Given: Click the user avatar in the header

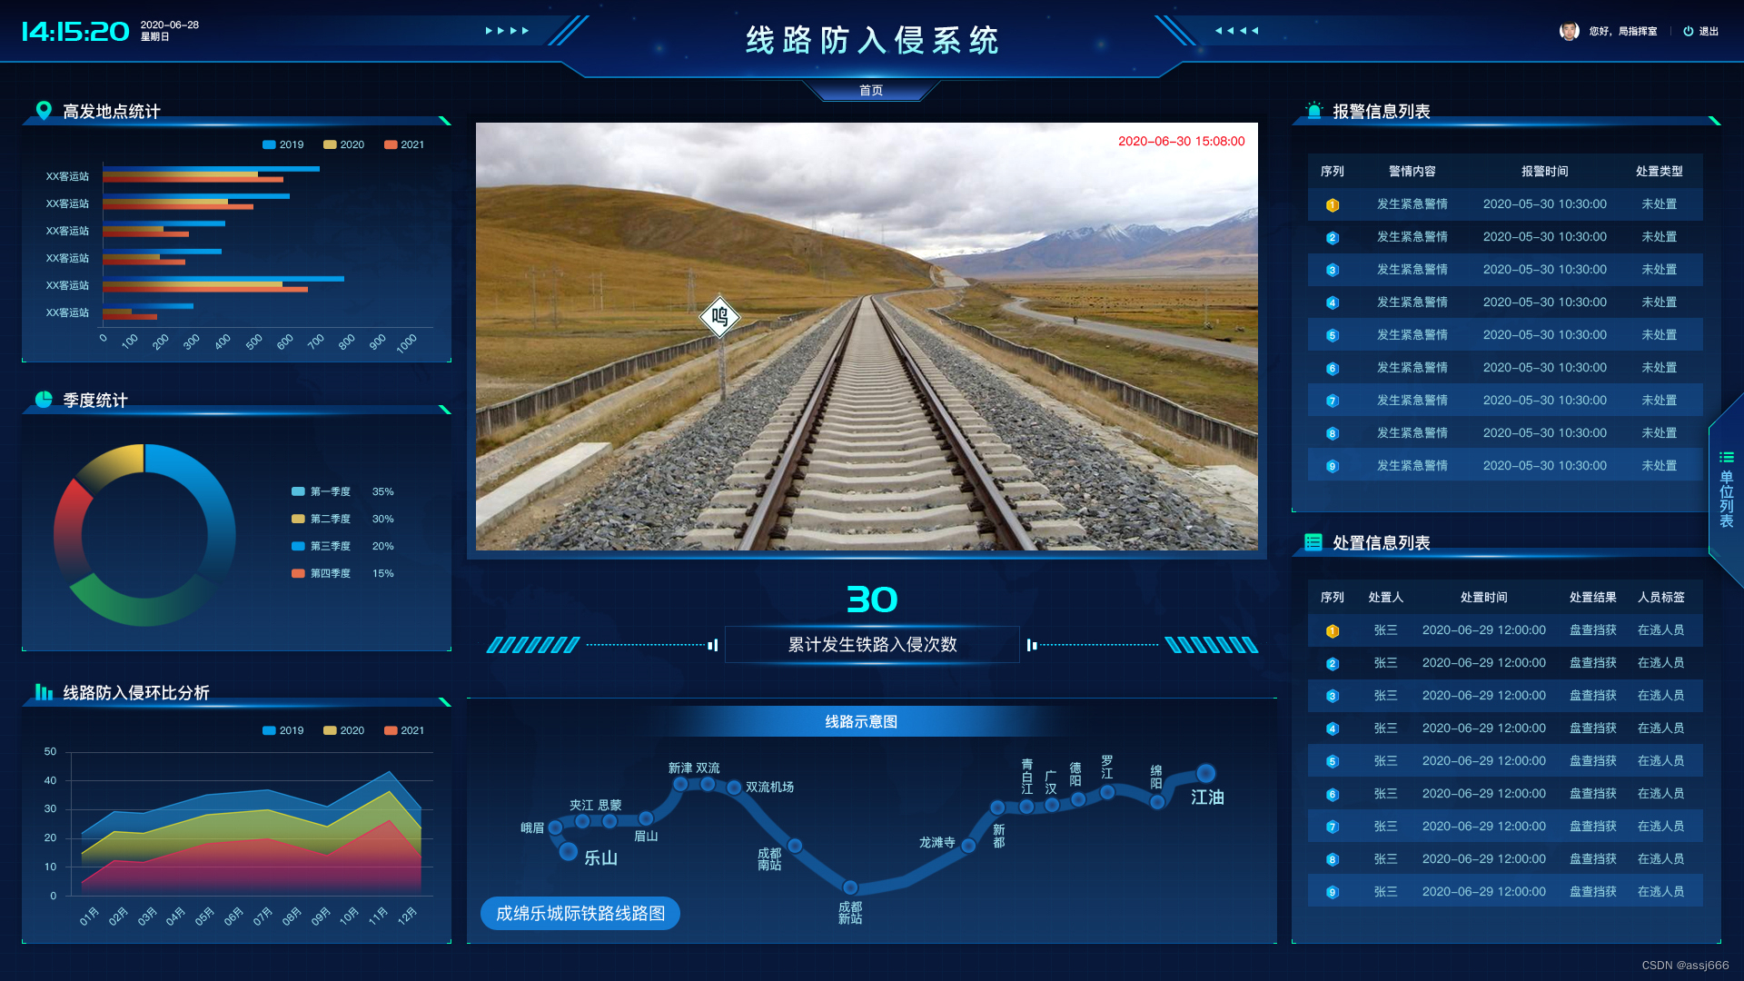Looking at the screenshot, I should coord(1569,31).
